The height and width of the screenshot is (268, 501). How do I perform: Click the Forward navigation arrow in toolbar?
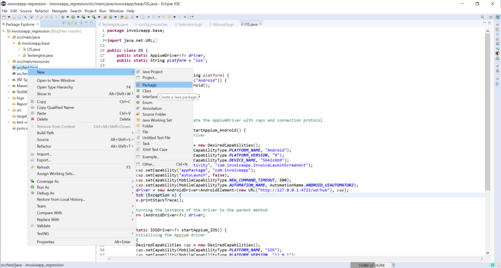click(180, 17)
